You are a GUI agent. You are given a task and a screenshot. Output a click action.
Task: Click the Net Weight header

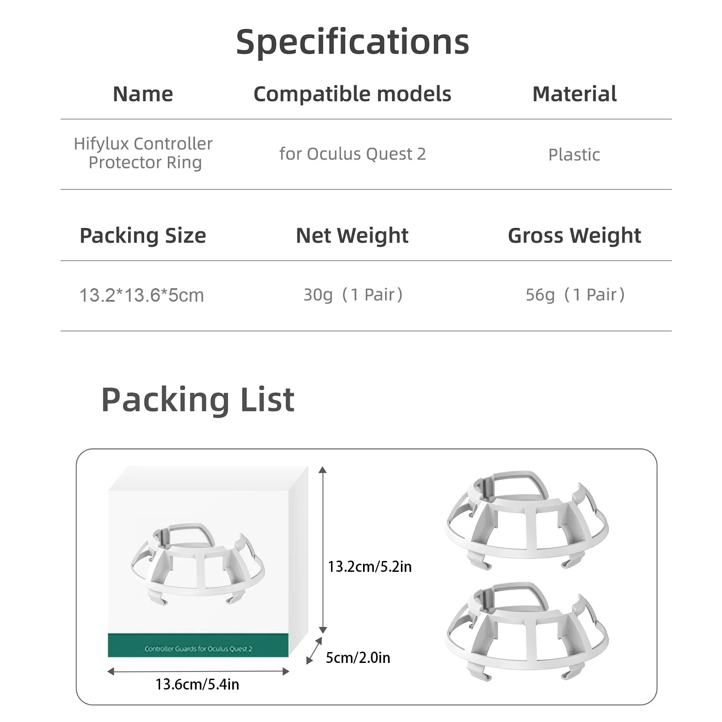(x=352, y=235)
